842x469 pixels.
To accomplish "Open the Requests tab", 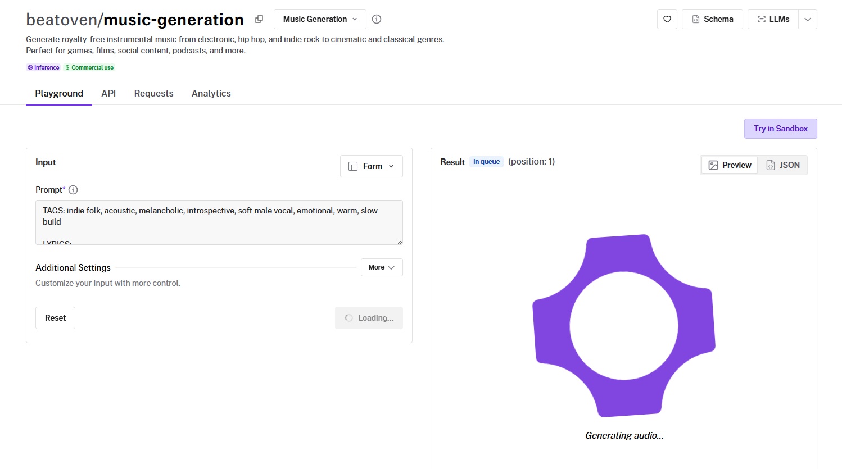I will (153, 93).
